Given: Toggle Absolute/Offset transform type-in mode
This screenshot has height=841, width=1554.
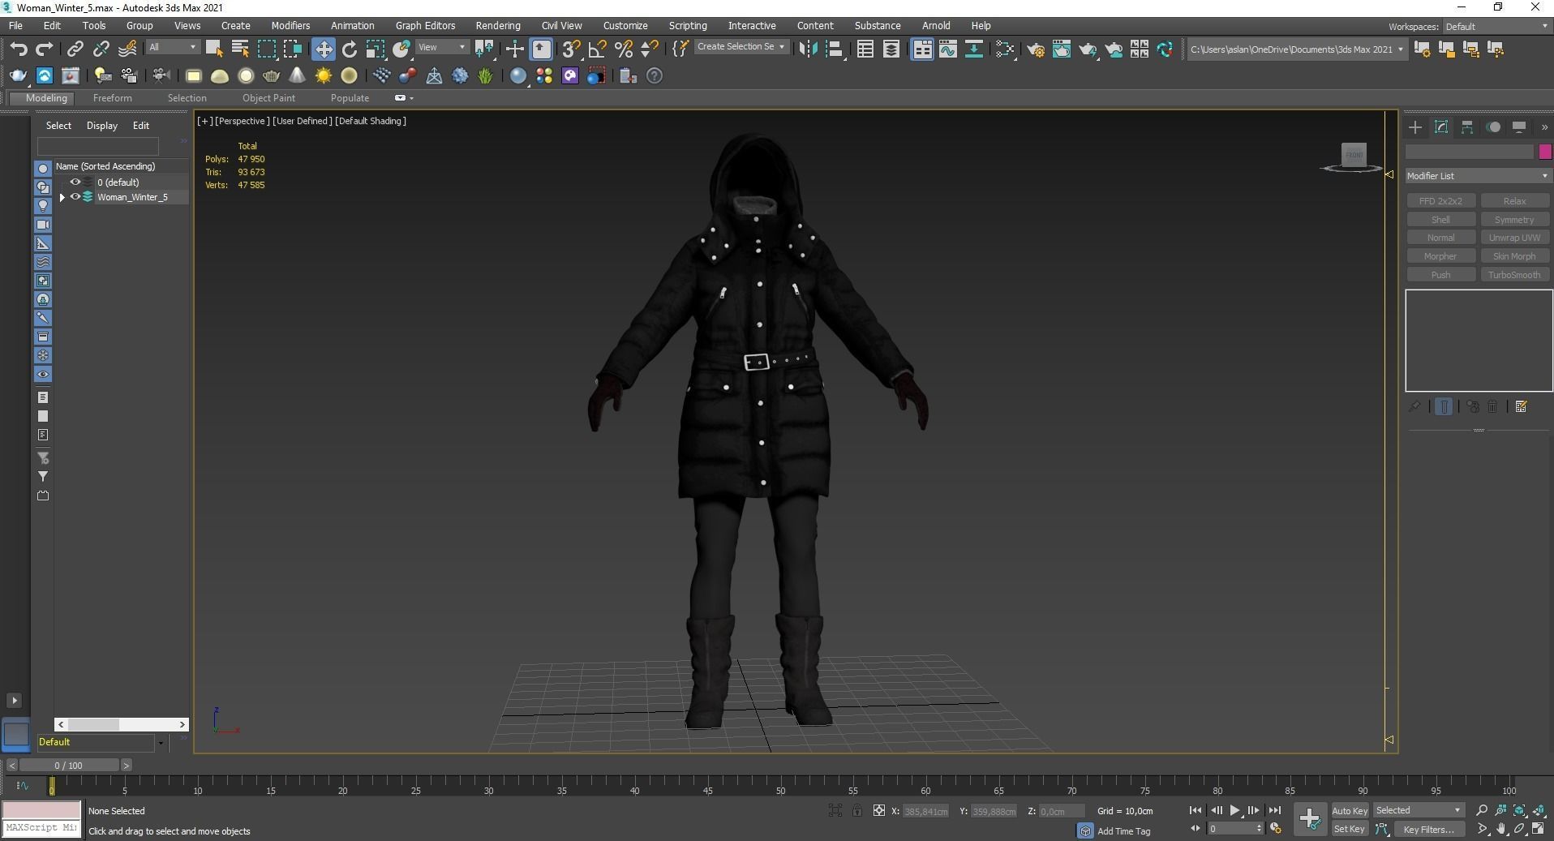Looking at the screenshot, I should pyautogui.click(x=879, y=810).
